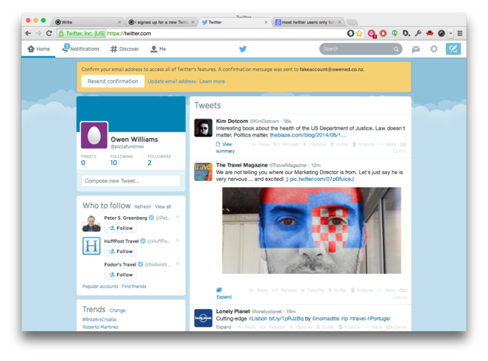Image resolution: width=488 pixels, height=361 pixels.
Task: Go to the Notifications tab
Action: pos(80,49)
